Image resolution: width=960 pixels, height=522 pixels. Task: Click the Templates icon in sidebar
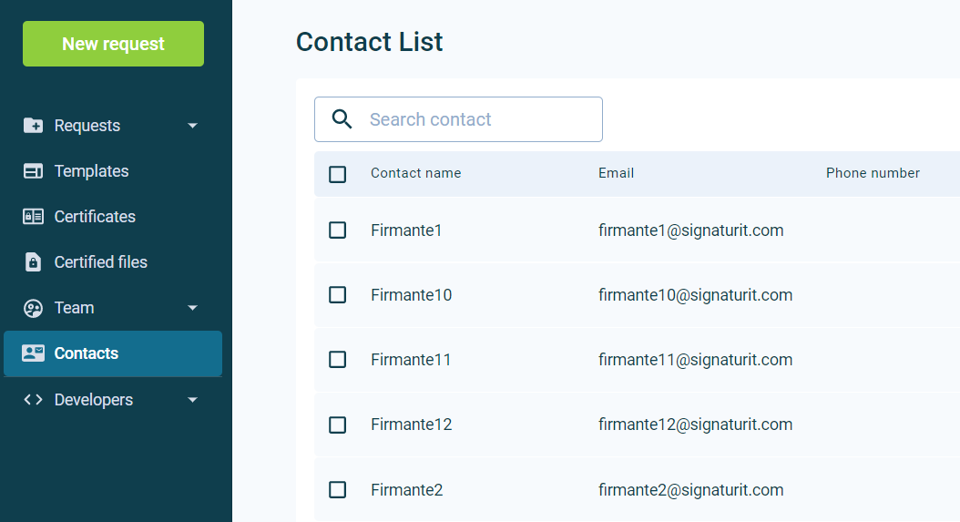coord(33,171)
